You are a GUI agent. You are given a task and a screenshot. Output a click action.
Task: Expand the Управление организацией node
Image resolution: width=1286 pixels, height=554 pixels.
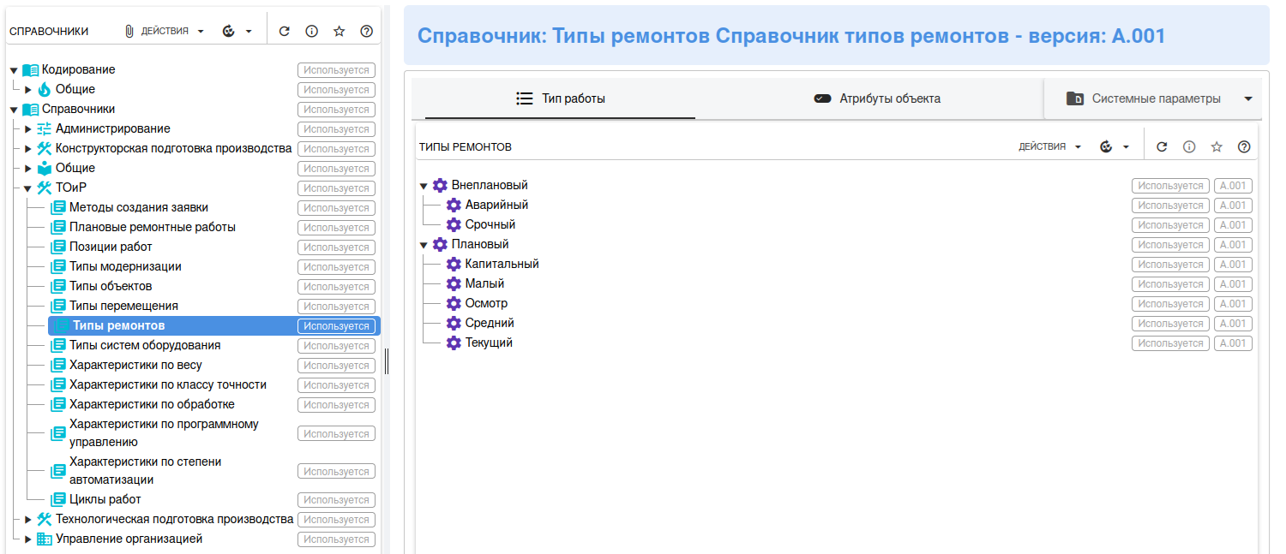[x=27, y=539]
